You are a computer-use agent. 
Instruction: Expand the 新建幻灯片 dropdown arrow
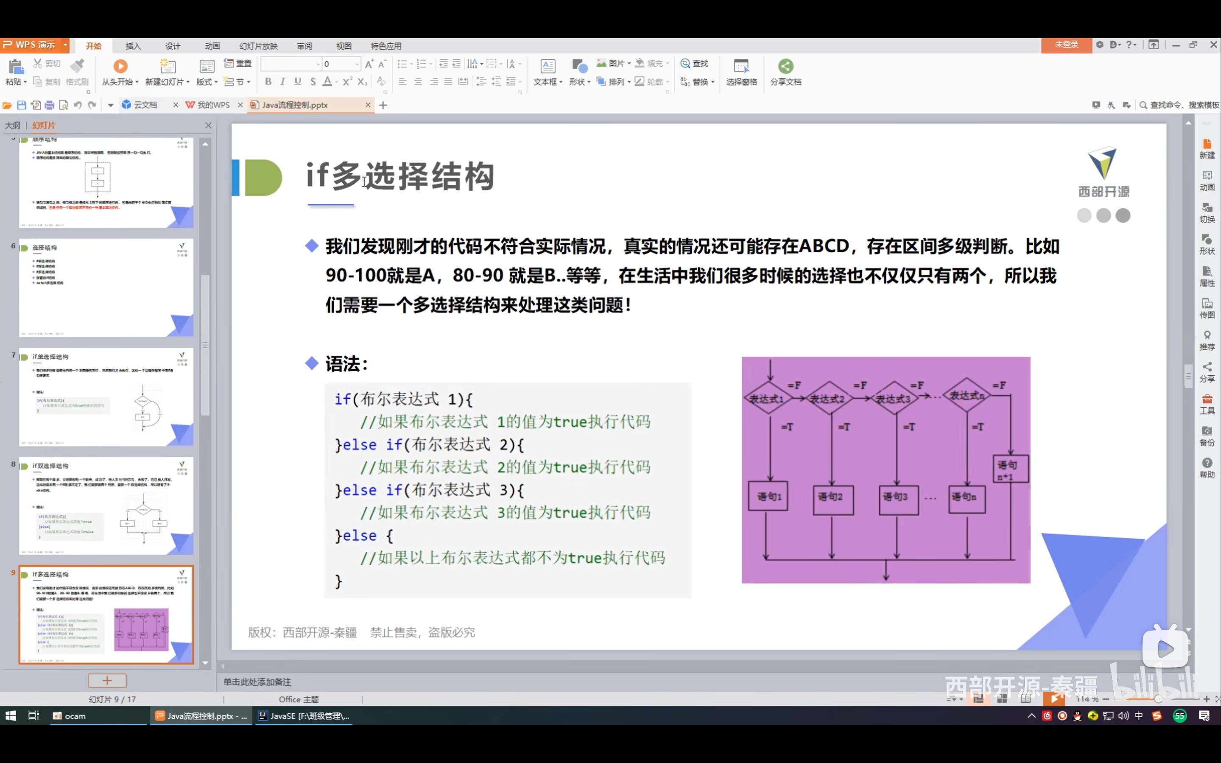pos(188,82)
